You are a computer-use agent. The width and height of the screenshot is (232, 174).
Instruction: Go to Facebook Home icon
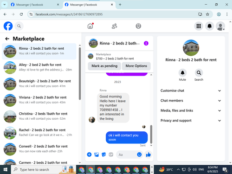(90, 26)
